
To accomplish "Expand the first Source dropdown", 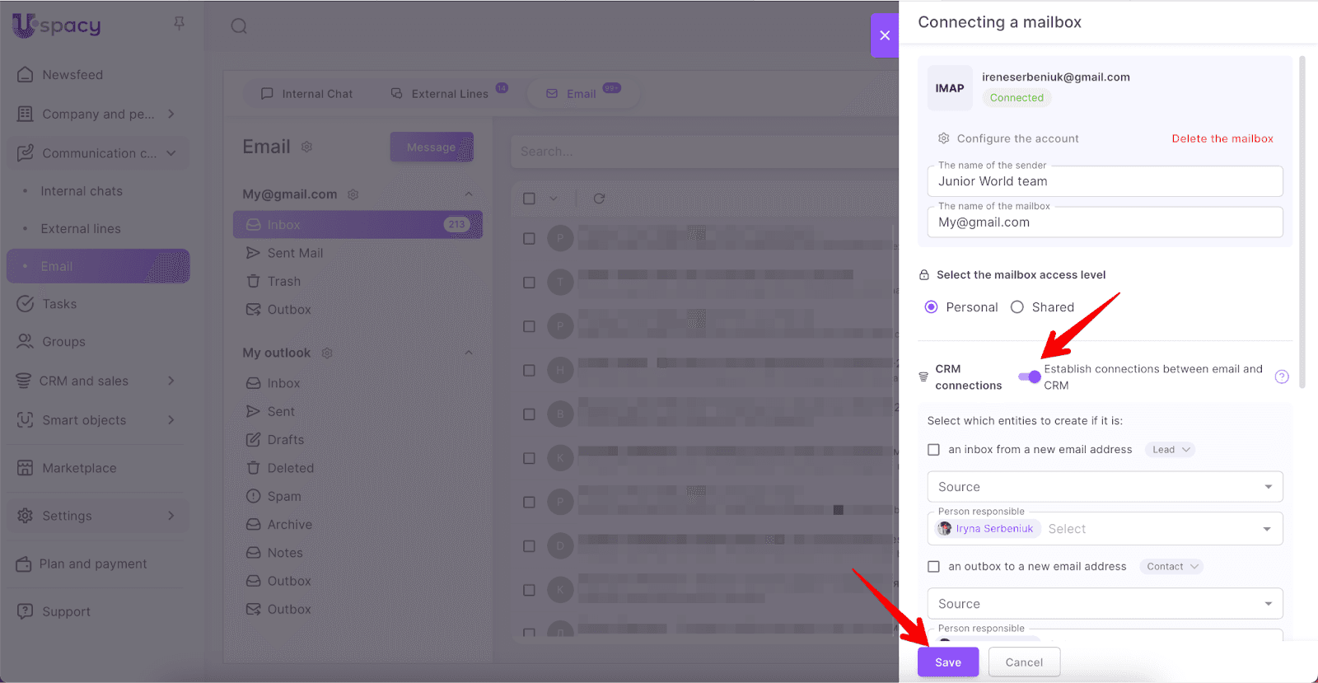I will click(1104, 487).
